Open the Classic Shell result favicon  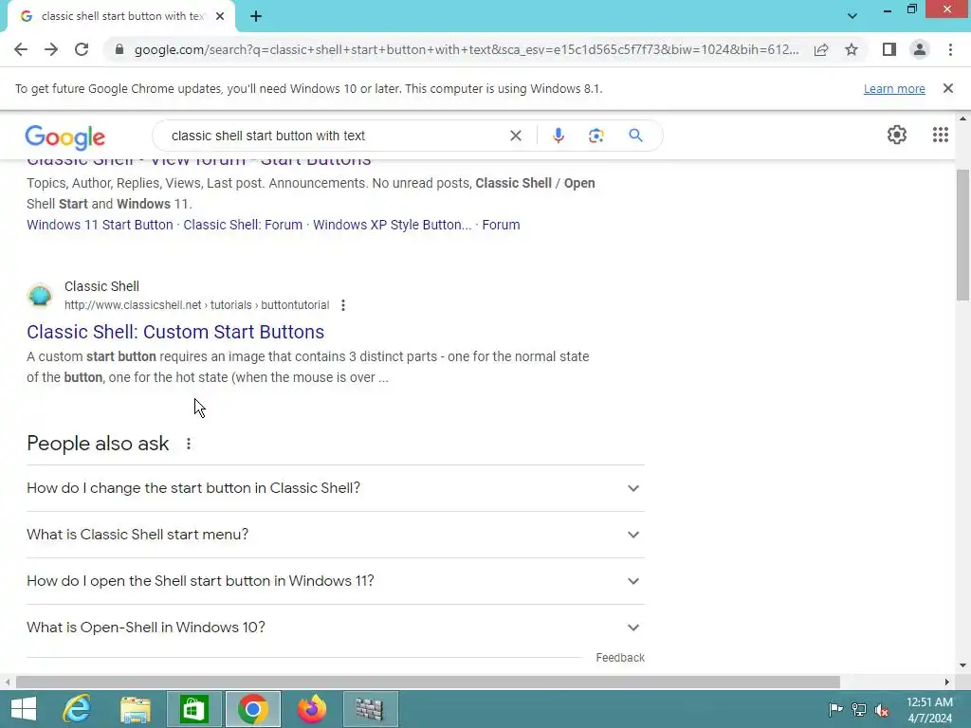click(x=40, y=296)
